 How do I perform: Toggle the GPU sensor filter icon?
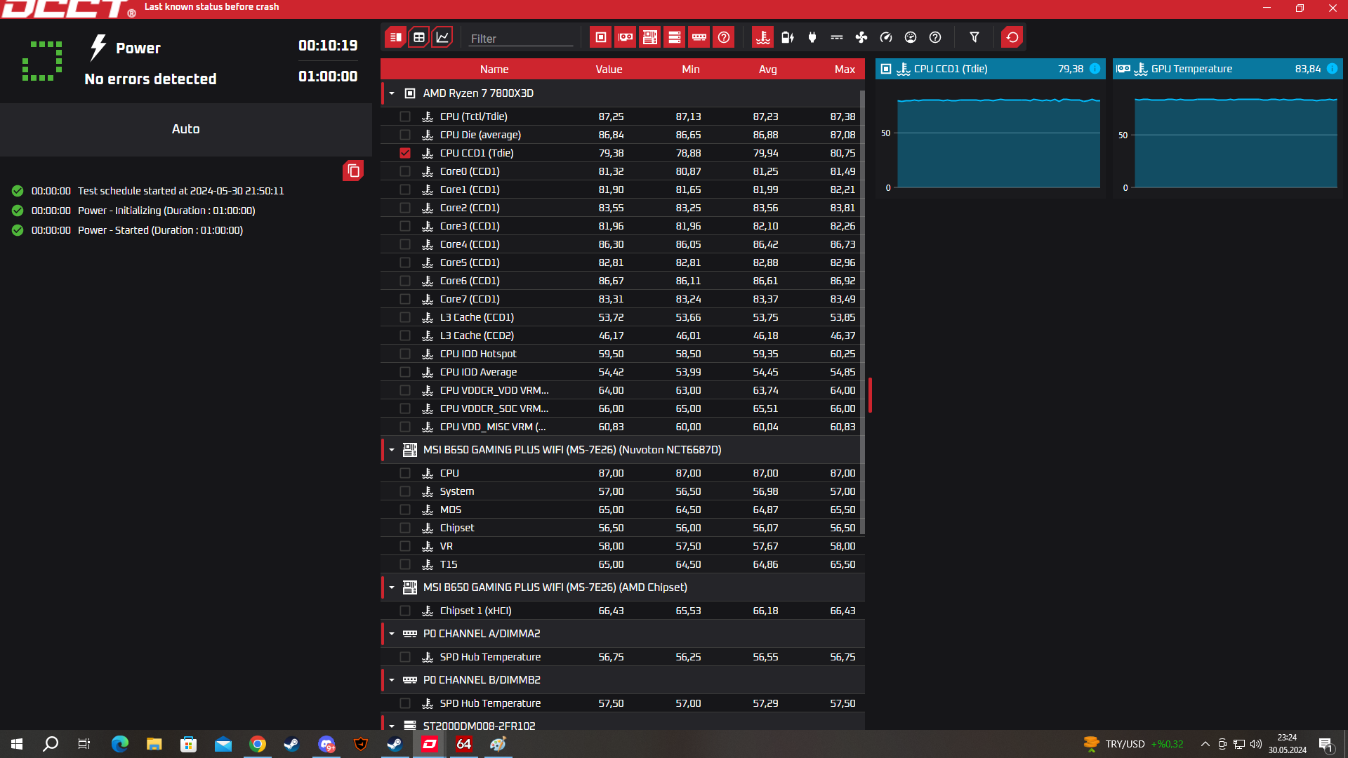point(625,37)
